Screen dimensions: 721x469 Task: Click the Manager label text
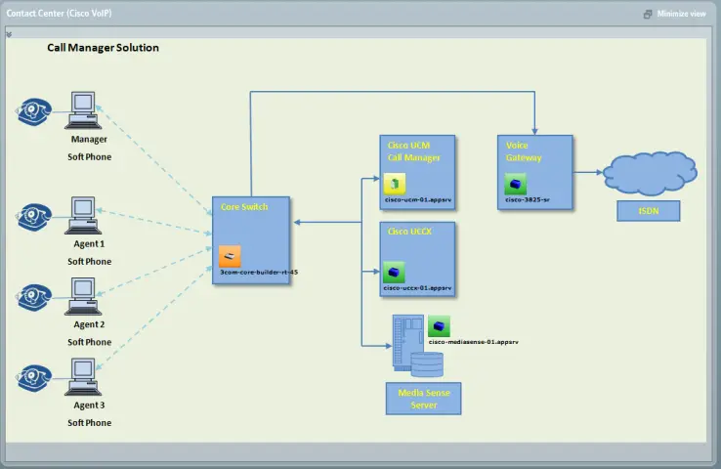pyautogui.click(x=89, y=140)
